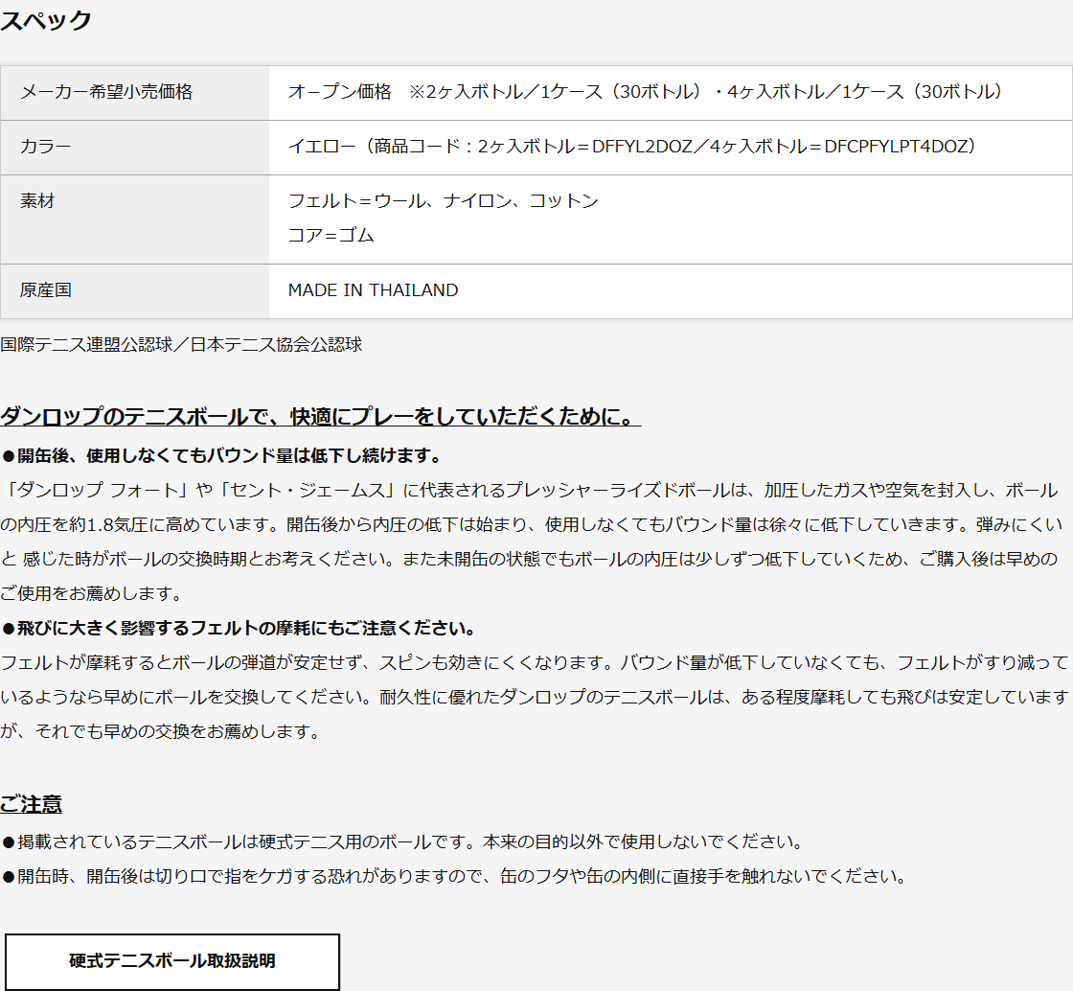1073x991 pixels.
Task: Click the イエロー product code cell
Action: tap(670, 148)
